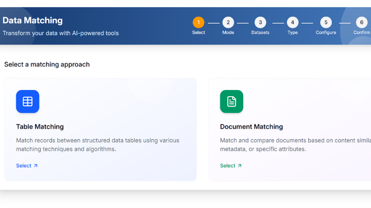Click the blue Table Matching grid icon
This screenshot has height=208, width=371.
coord(28,101)
